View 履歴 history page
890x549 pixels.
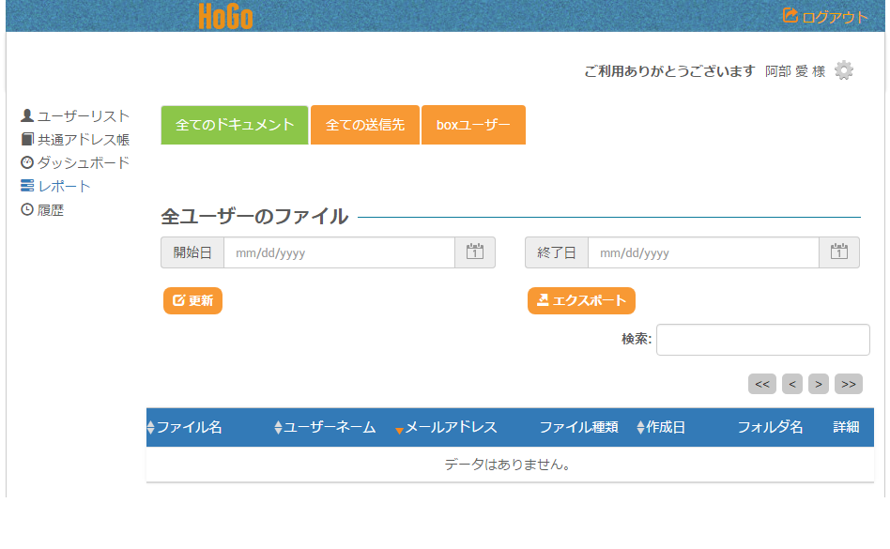(x=51, y=210)
